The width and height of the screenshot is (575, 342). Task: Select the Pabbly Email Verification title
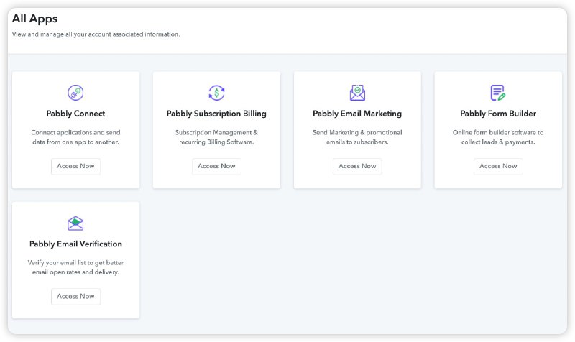[75, 244]
